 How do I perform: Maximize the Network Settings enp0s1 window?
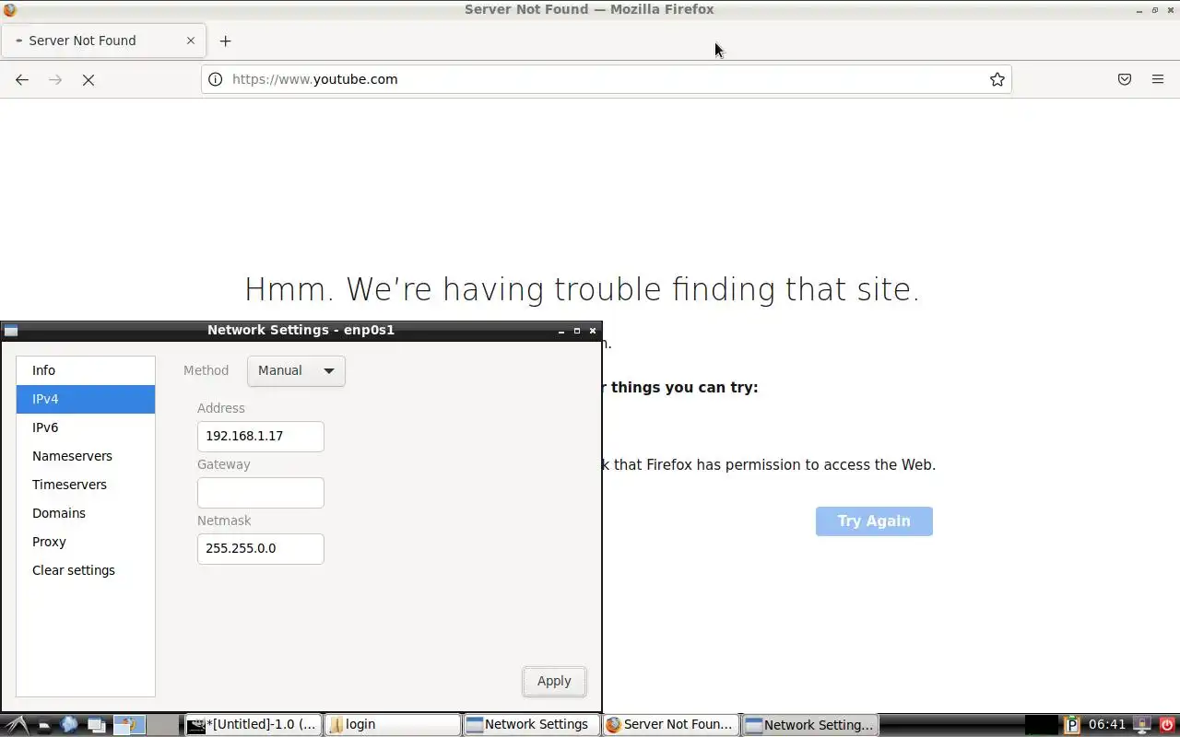point(577,331)
